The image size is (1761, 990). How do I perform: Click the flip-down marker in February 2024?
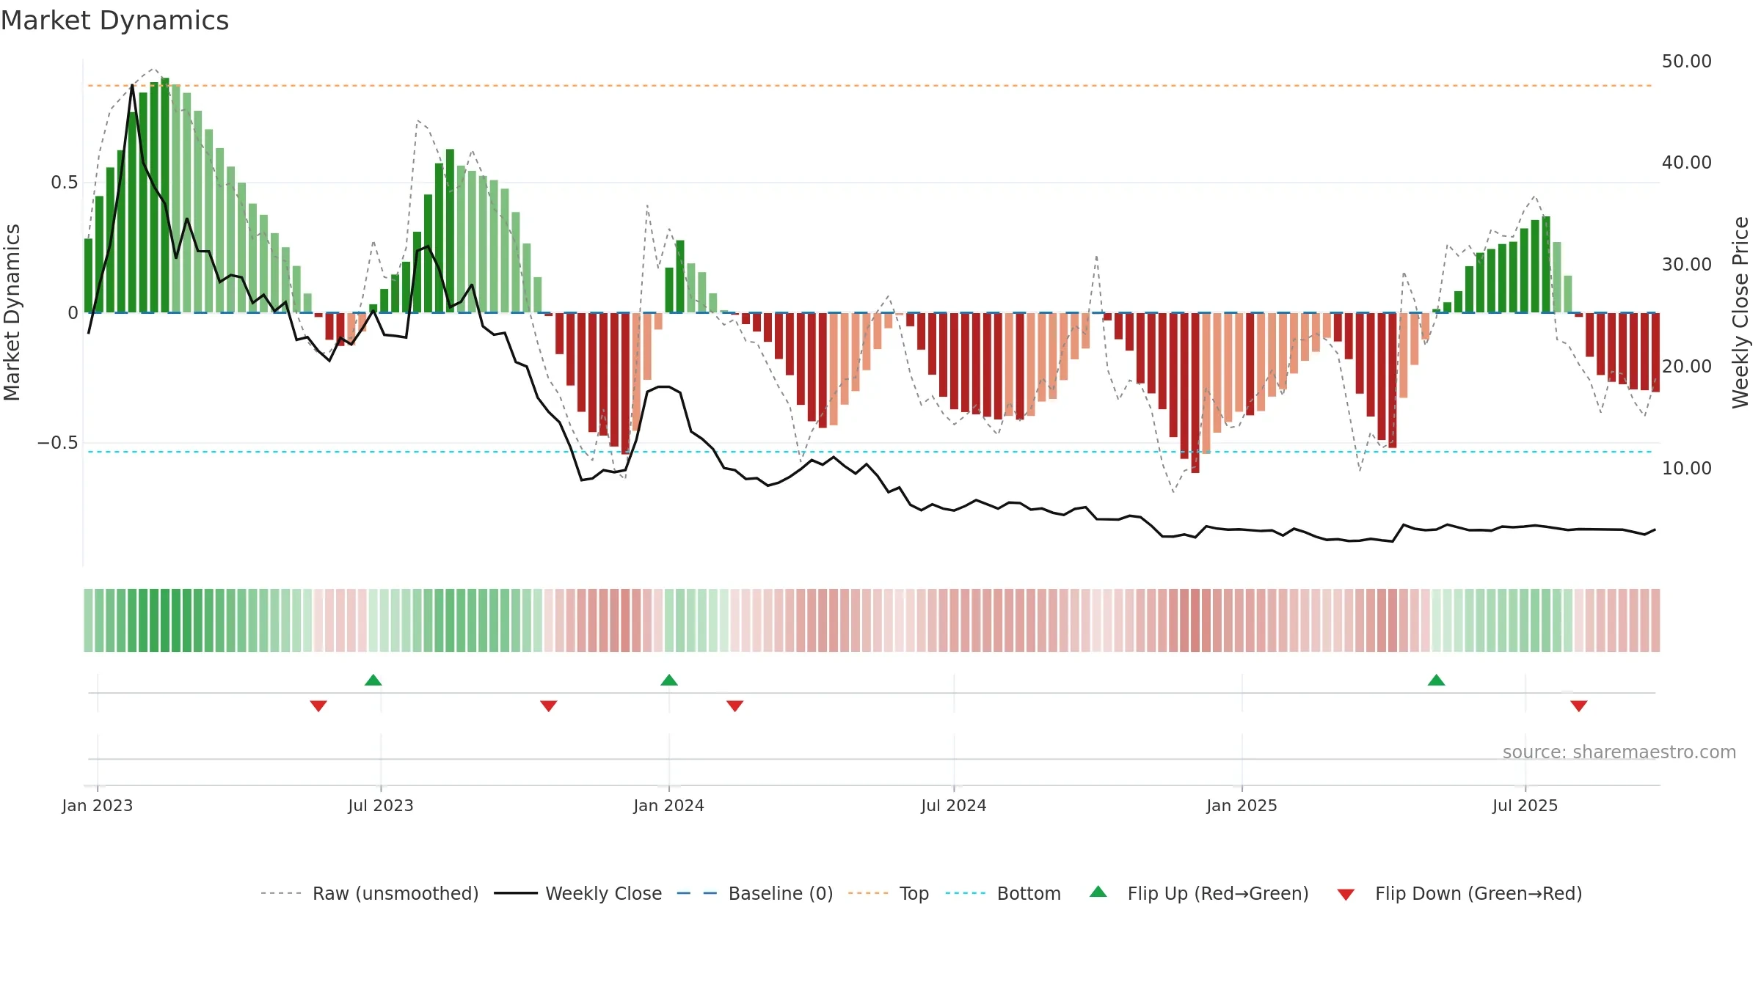735,705
